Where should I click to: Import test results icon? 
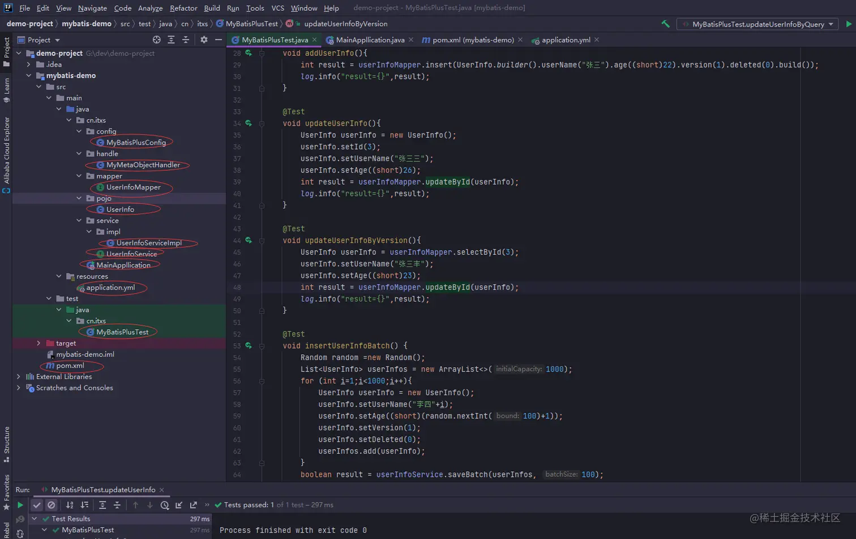(x=179, y=505)
